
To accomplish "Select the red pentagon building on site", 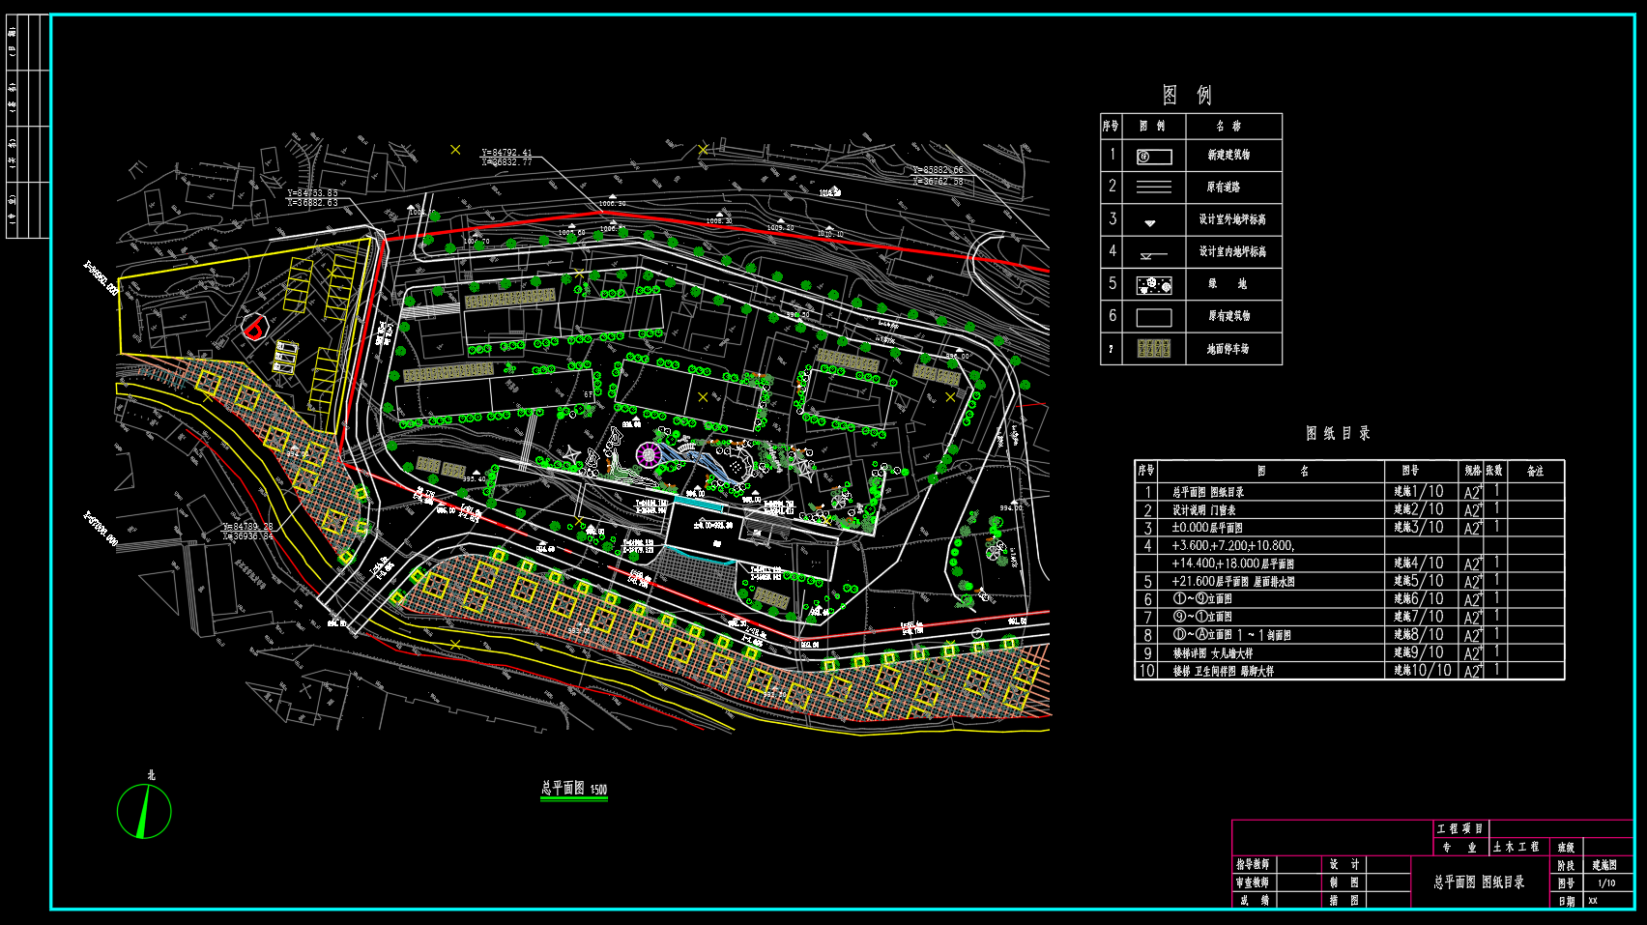I will point(252,330).
